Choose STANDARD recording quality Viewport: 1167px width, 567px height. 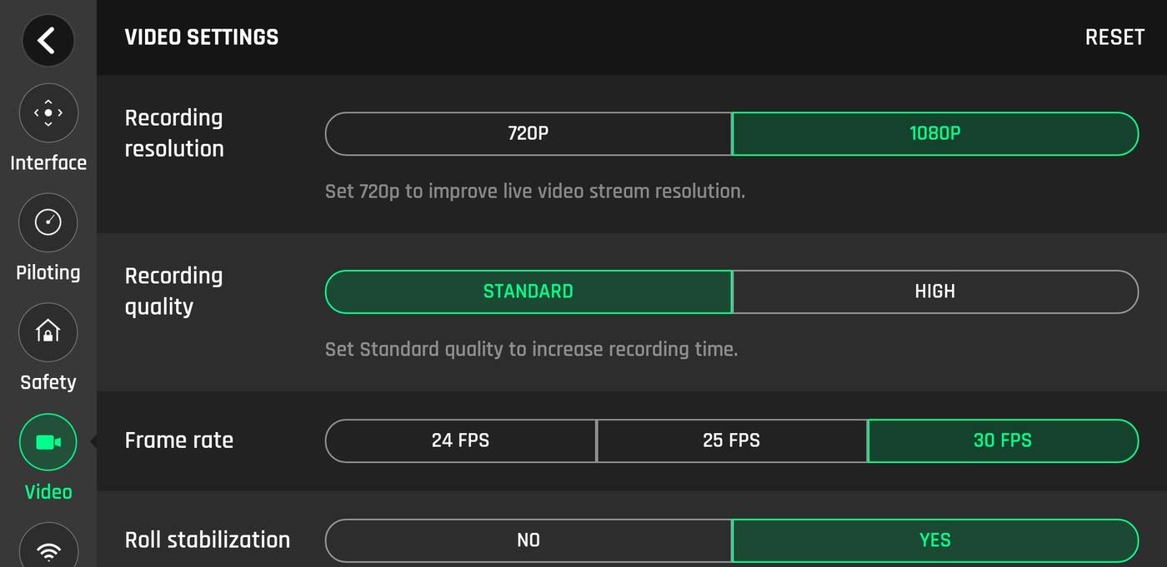(x=528, y=291)
